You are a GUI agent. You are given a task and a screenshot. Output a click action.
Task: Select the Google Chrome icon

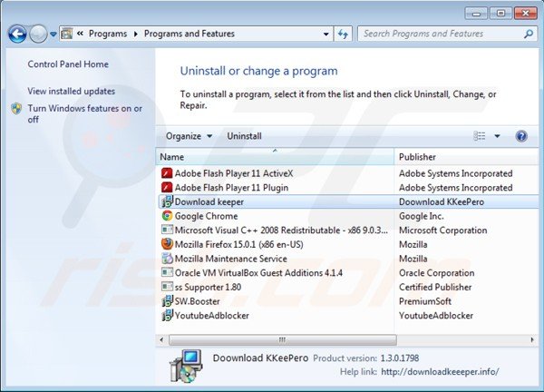tap(167, 216)
